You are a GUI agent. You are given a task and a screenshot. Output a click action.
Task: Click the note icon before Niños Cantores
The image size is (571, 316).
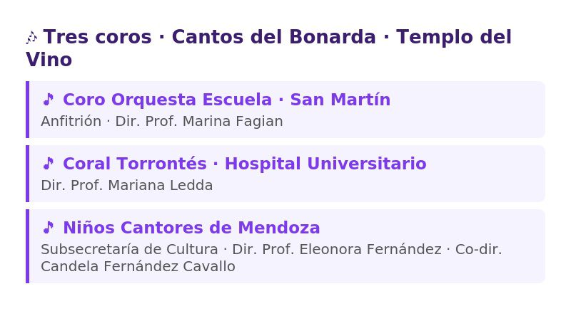pyautogui.click(x=48, y=228)
